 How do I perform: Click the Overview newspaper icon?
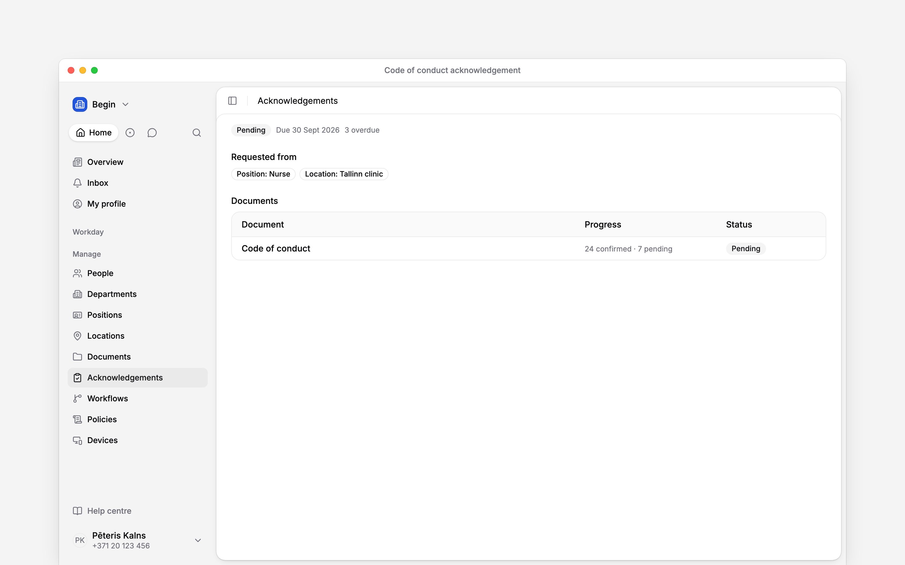point(77,162)
